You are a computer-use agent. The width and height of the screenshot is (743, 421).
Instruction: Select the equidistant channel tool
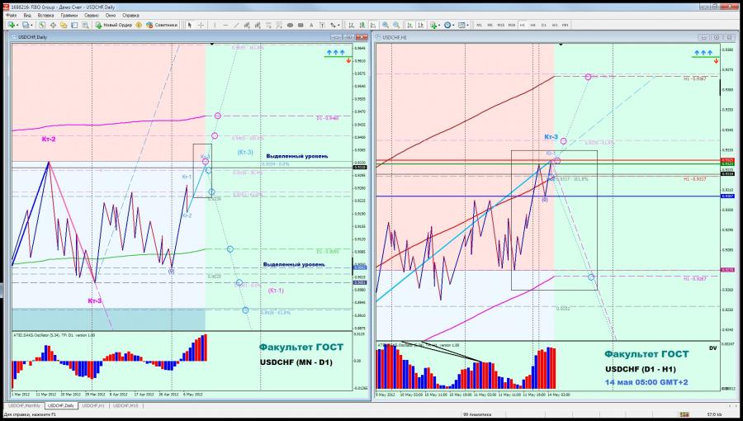point(248,25)
